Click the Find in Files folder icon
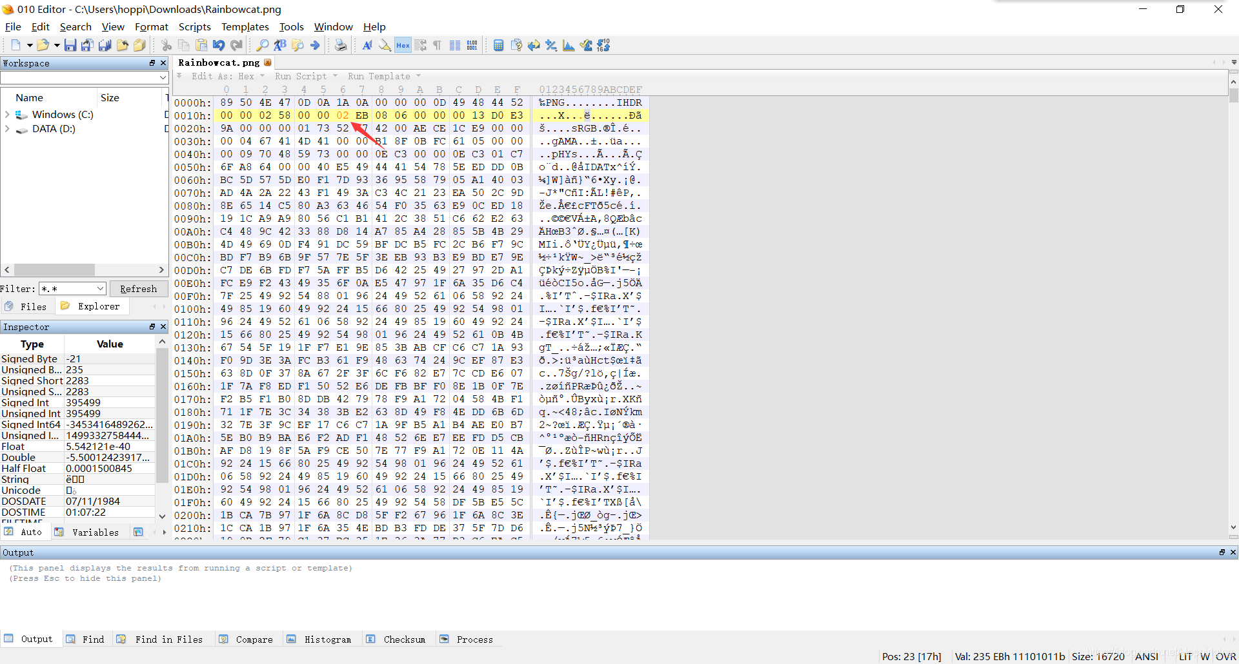This screenshot has width=1239, height=664. 297,45
